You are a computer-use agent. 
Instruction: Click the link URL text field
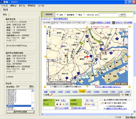coord(70,23)
